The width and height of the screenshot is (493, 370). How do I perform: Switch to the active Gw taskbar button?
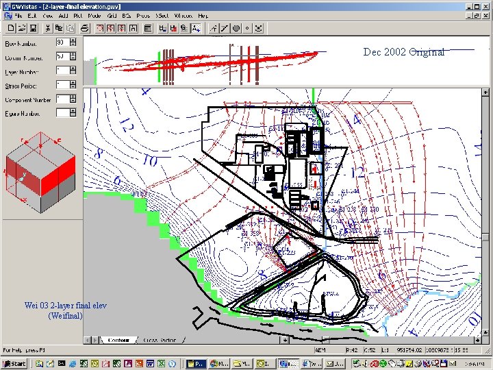(288, 364)
